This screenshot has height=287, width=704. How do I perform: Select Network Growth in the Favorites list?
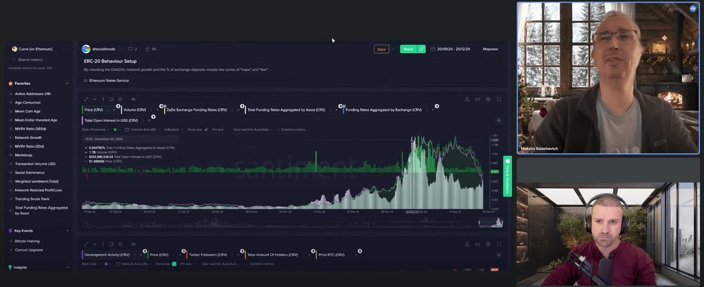coord(28,138)
